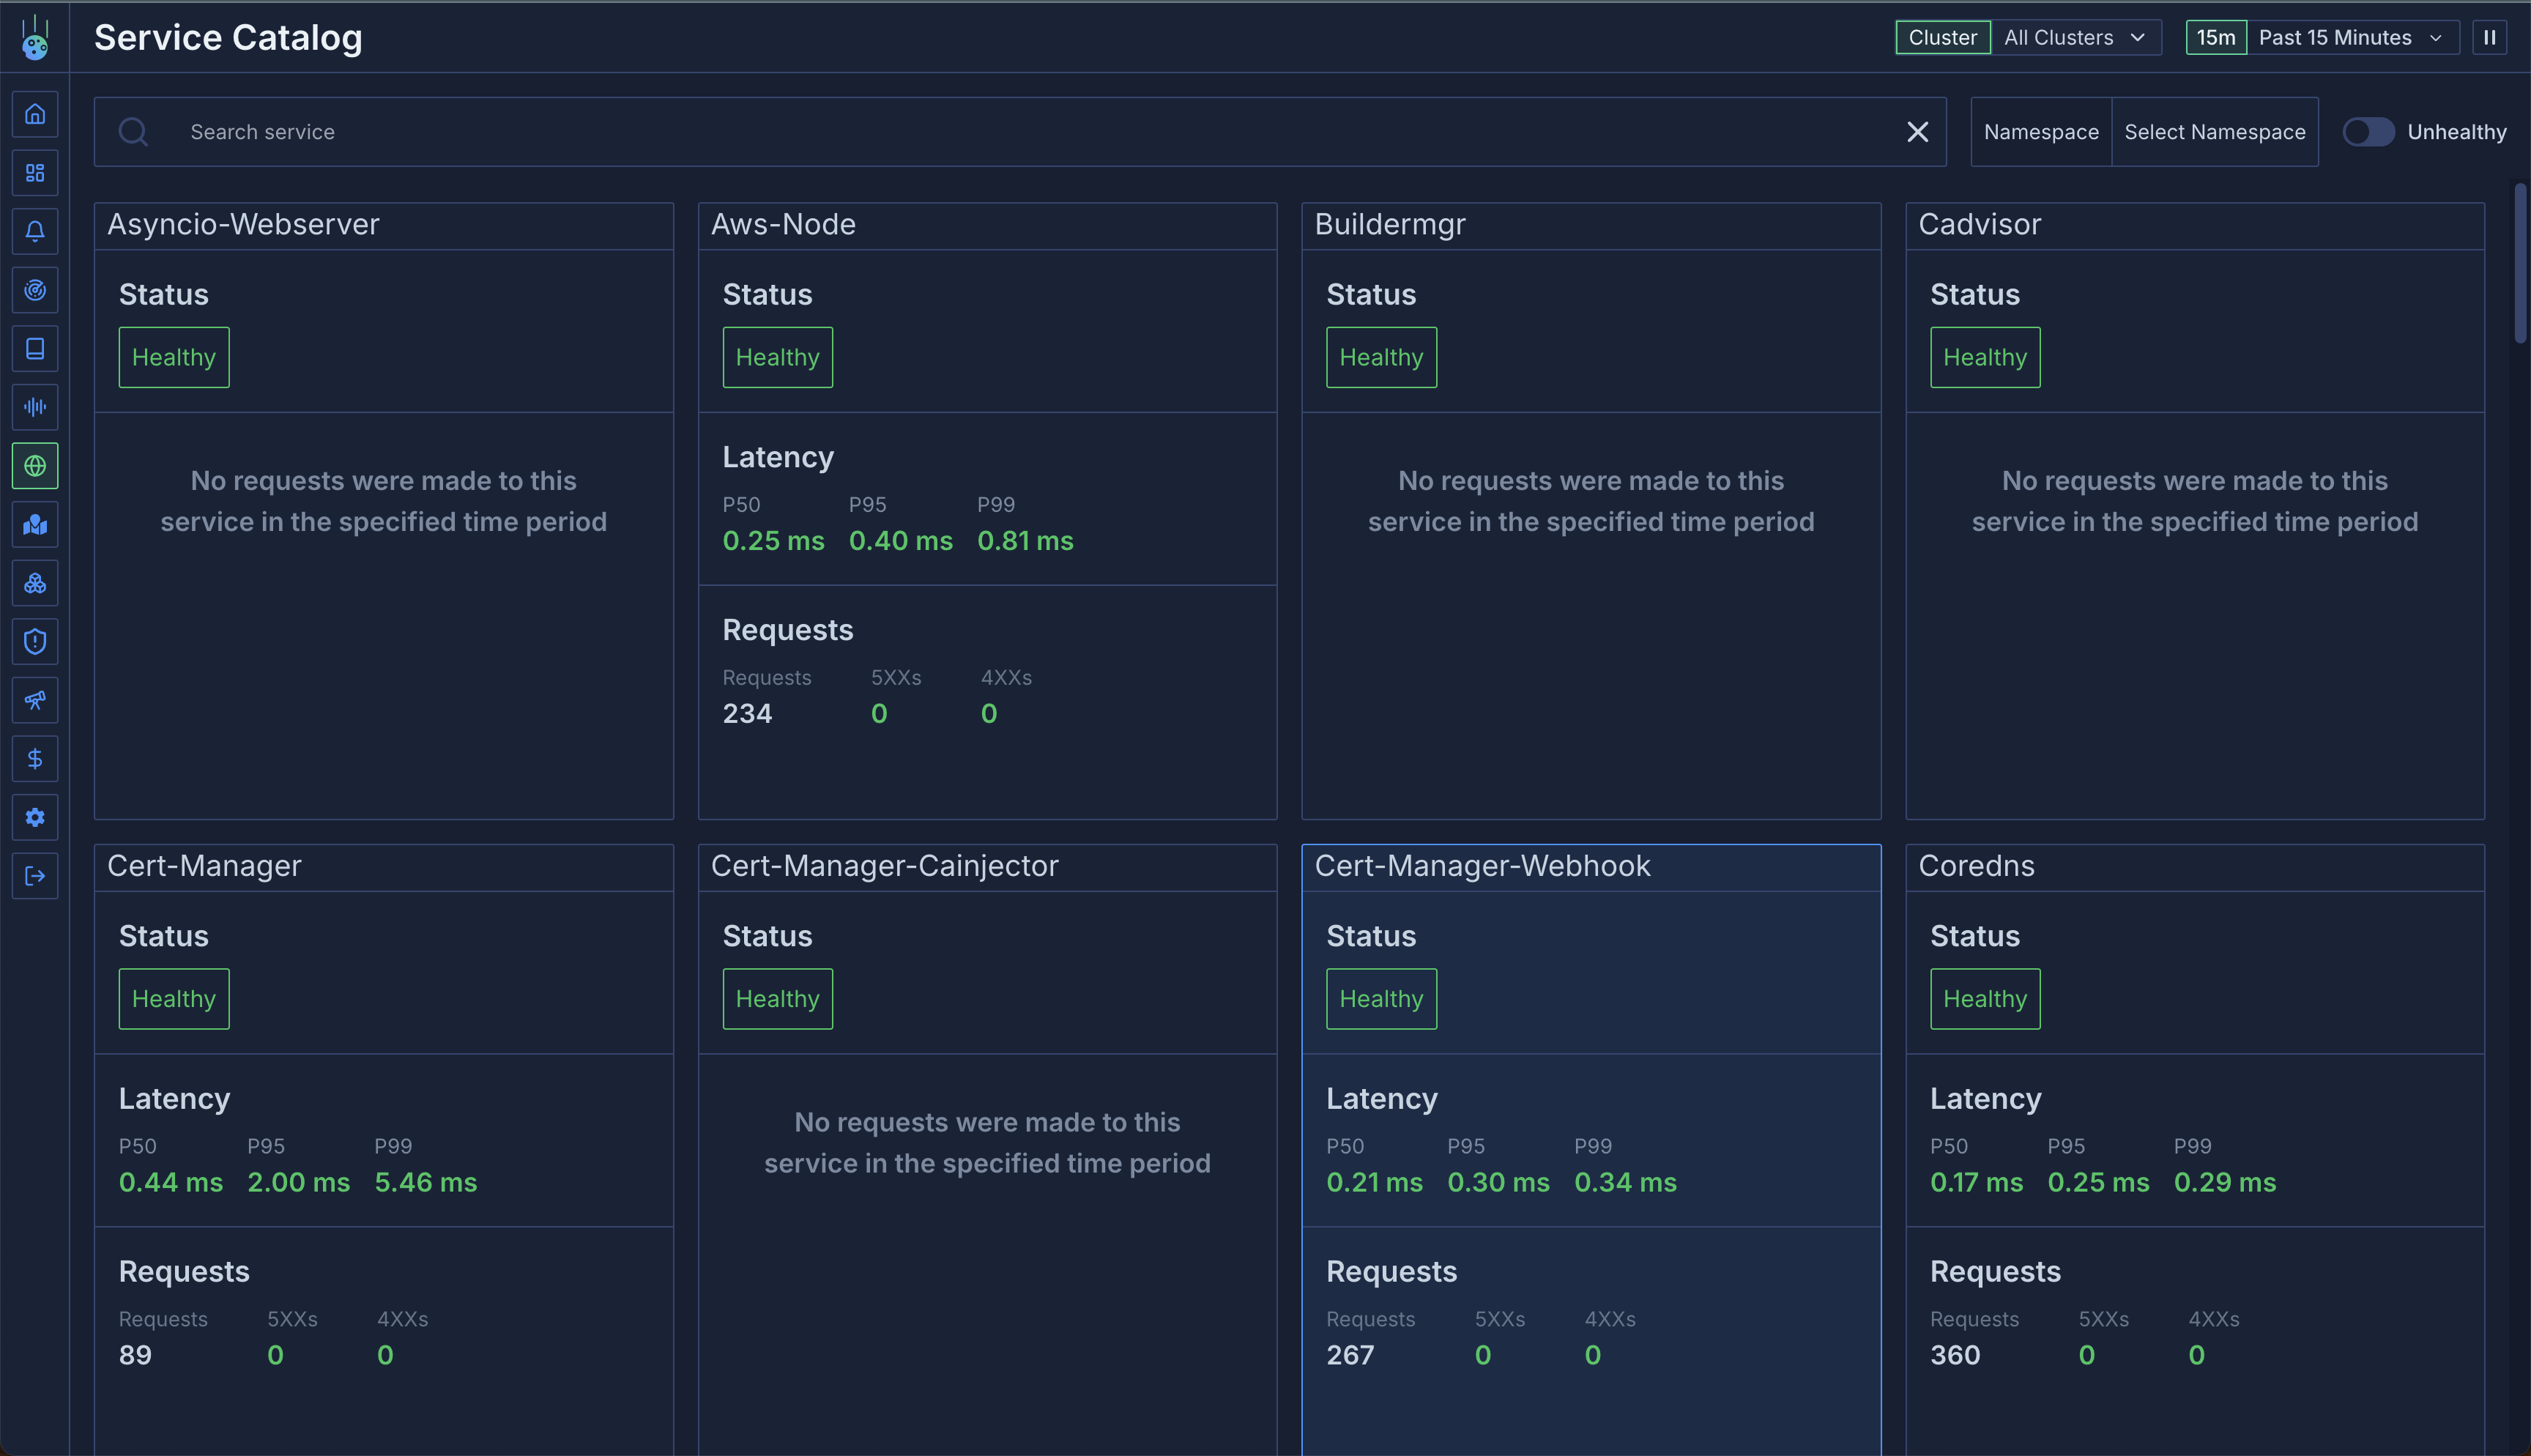Click the dollar sign cost icon

[x=35, y=759]
